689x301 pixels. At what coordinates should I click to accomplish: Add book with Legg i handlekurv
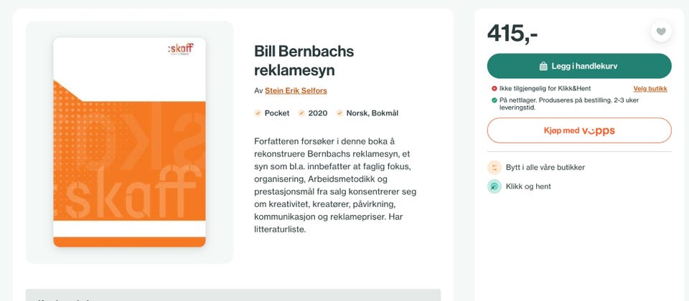(x=579, y=66)
